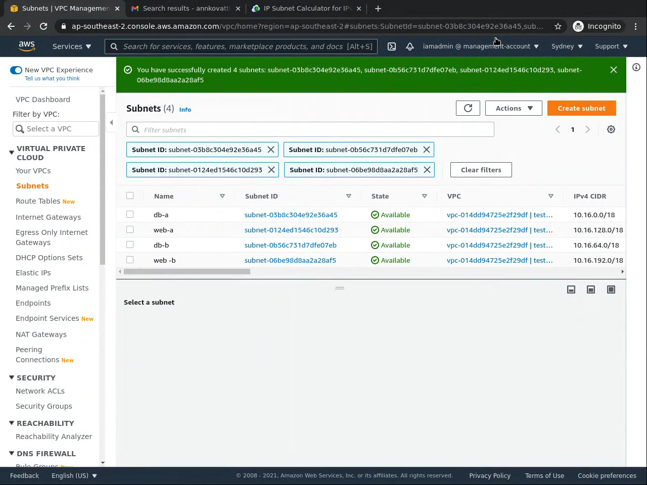Viewport: 647px width, 485px height.
Task: Dismiss the green success banner
Action: pyautogui.click(x=614, y=70)
